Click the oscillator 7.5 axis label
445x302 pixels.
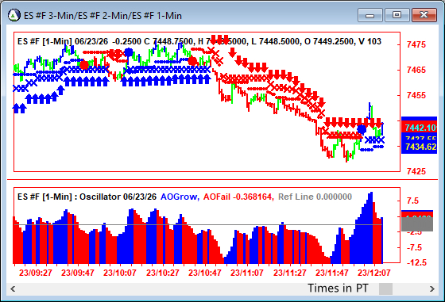tap(412, 201)
